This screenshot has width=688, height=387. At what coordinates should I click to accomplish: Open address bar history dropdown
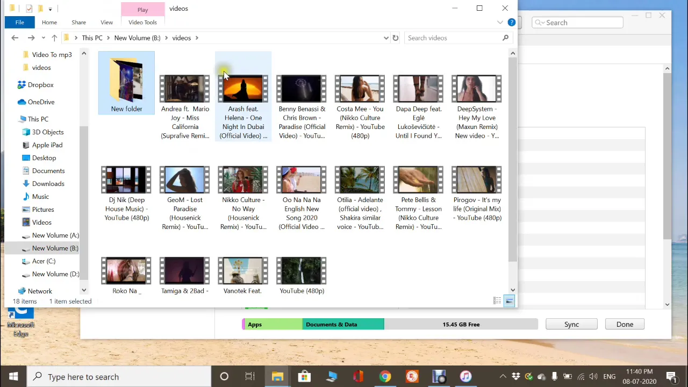pyautogui.click(x=386, y=38)
